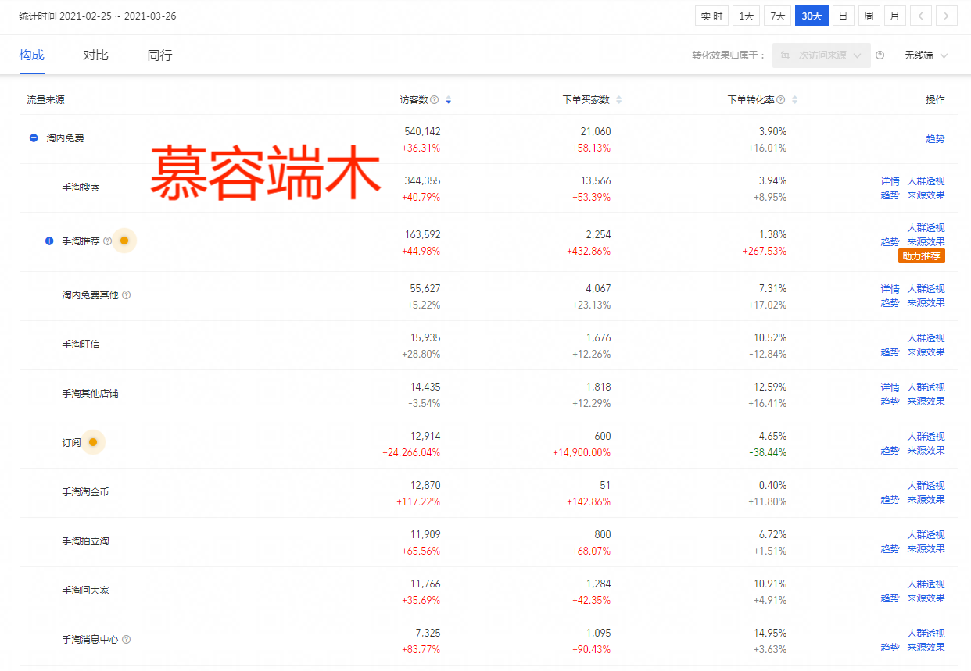Expand the 手淘推荐 row plus icon
This screenshot has width=971, height=671.
click(49, 241)
